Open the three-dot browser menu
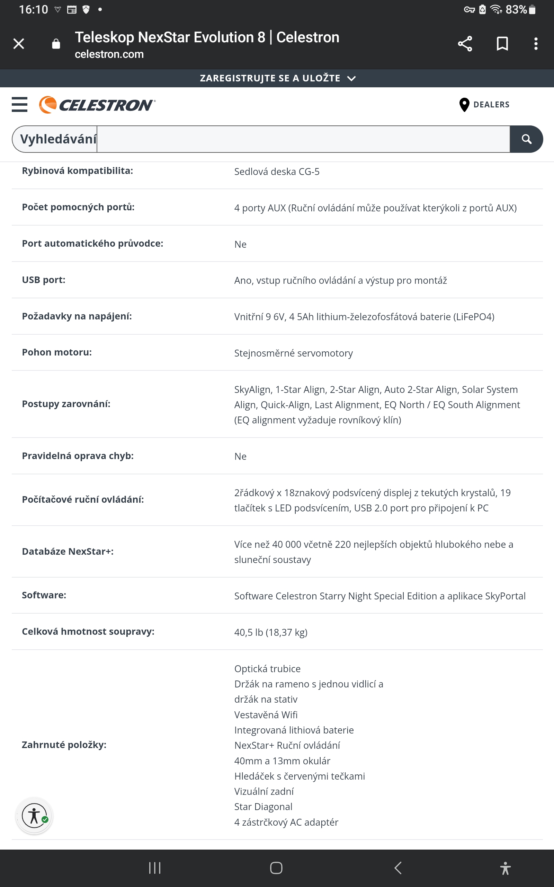The width and height of the screenshot is (554, 887). [x=536, y=44]
